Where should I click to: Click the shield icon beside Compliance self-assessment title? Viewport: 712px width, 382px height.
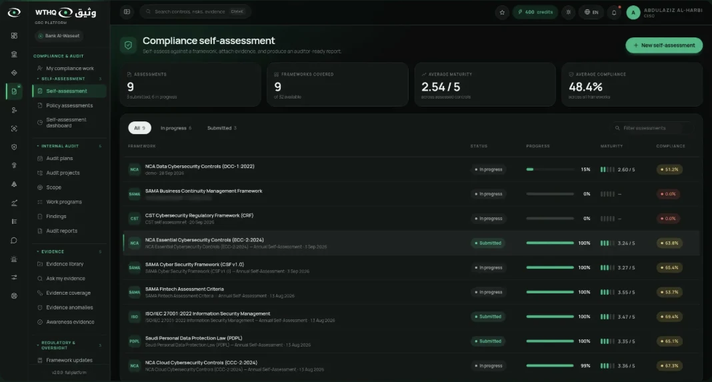(129, 45)
